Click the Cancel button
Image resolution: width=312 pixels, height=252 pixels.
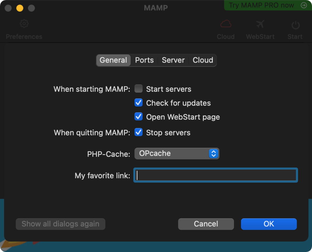pyautogui.click(x=206, y=224)
